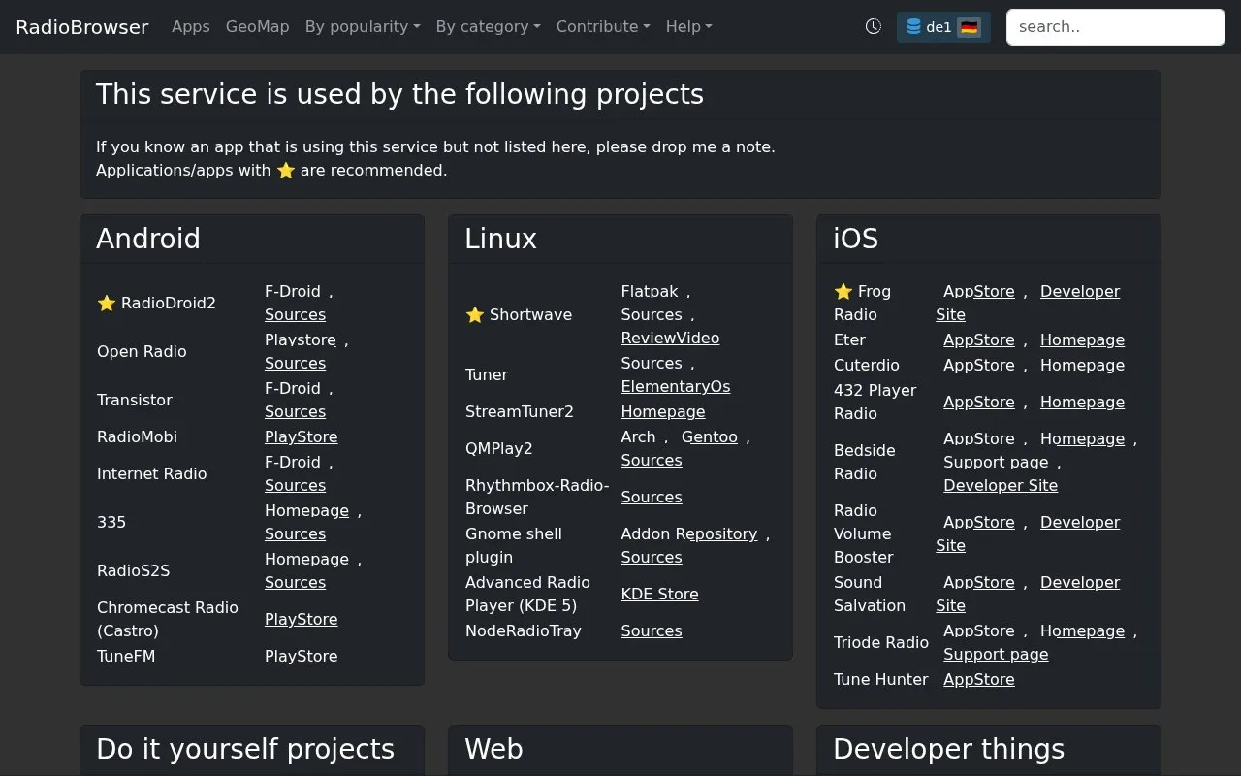Open the Contribute dropdown menu
Screen dimensions: 1241x776
pyautogui.click(x=603, y=27)
